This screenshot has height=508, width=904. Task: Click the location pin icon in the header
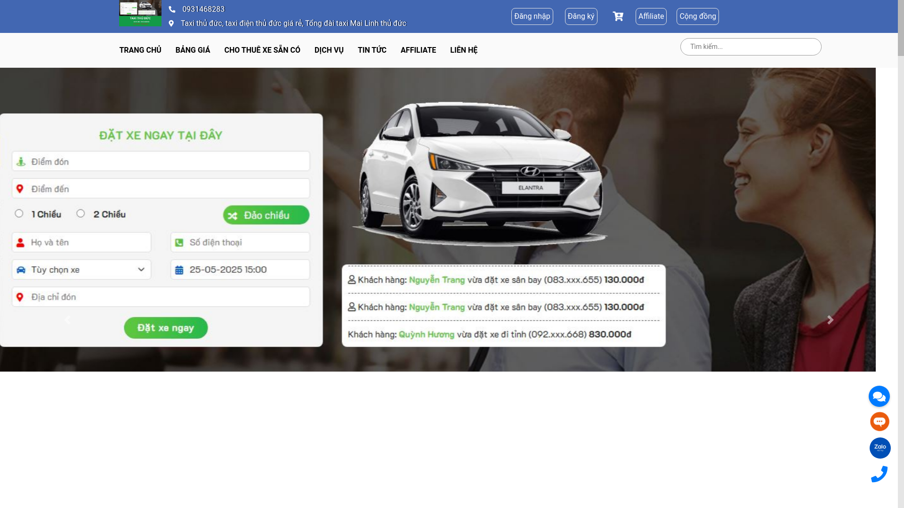[x=171, y=24]
